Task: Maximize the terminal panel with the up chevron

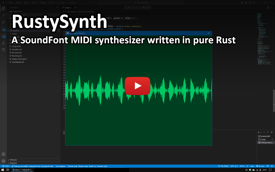Action: [x=268, y=132]
